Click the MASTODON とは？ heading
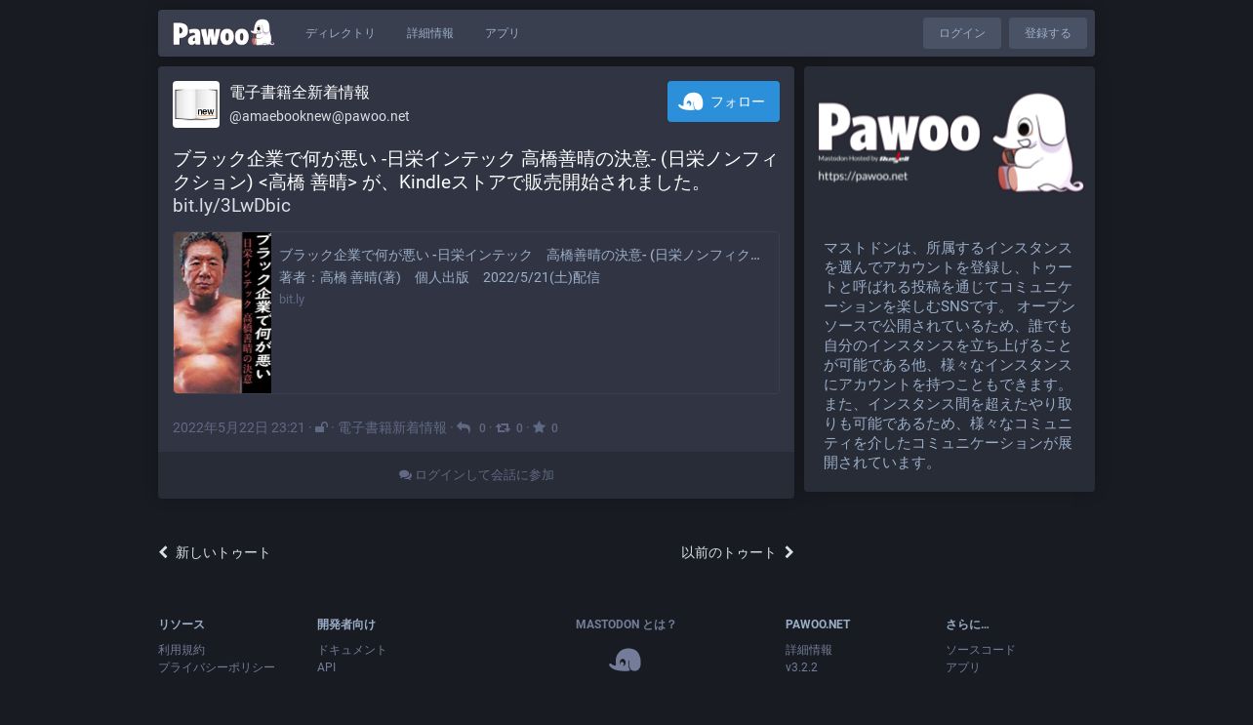Image resolution: width=1253 pixels, height=725 pixels. (x=626, y=624)
